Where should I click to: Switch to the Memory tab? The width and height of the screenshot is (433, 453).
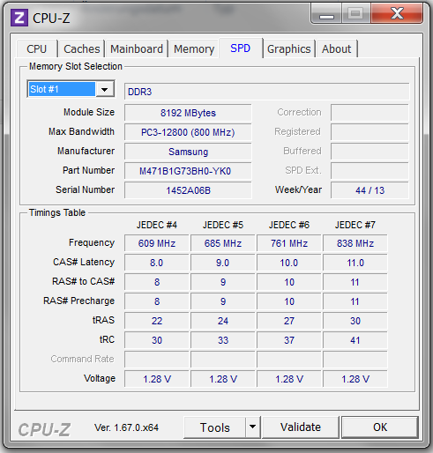[x=194, y=48]
